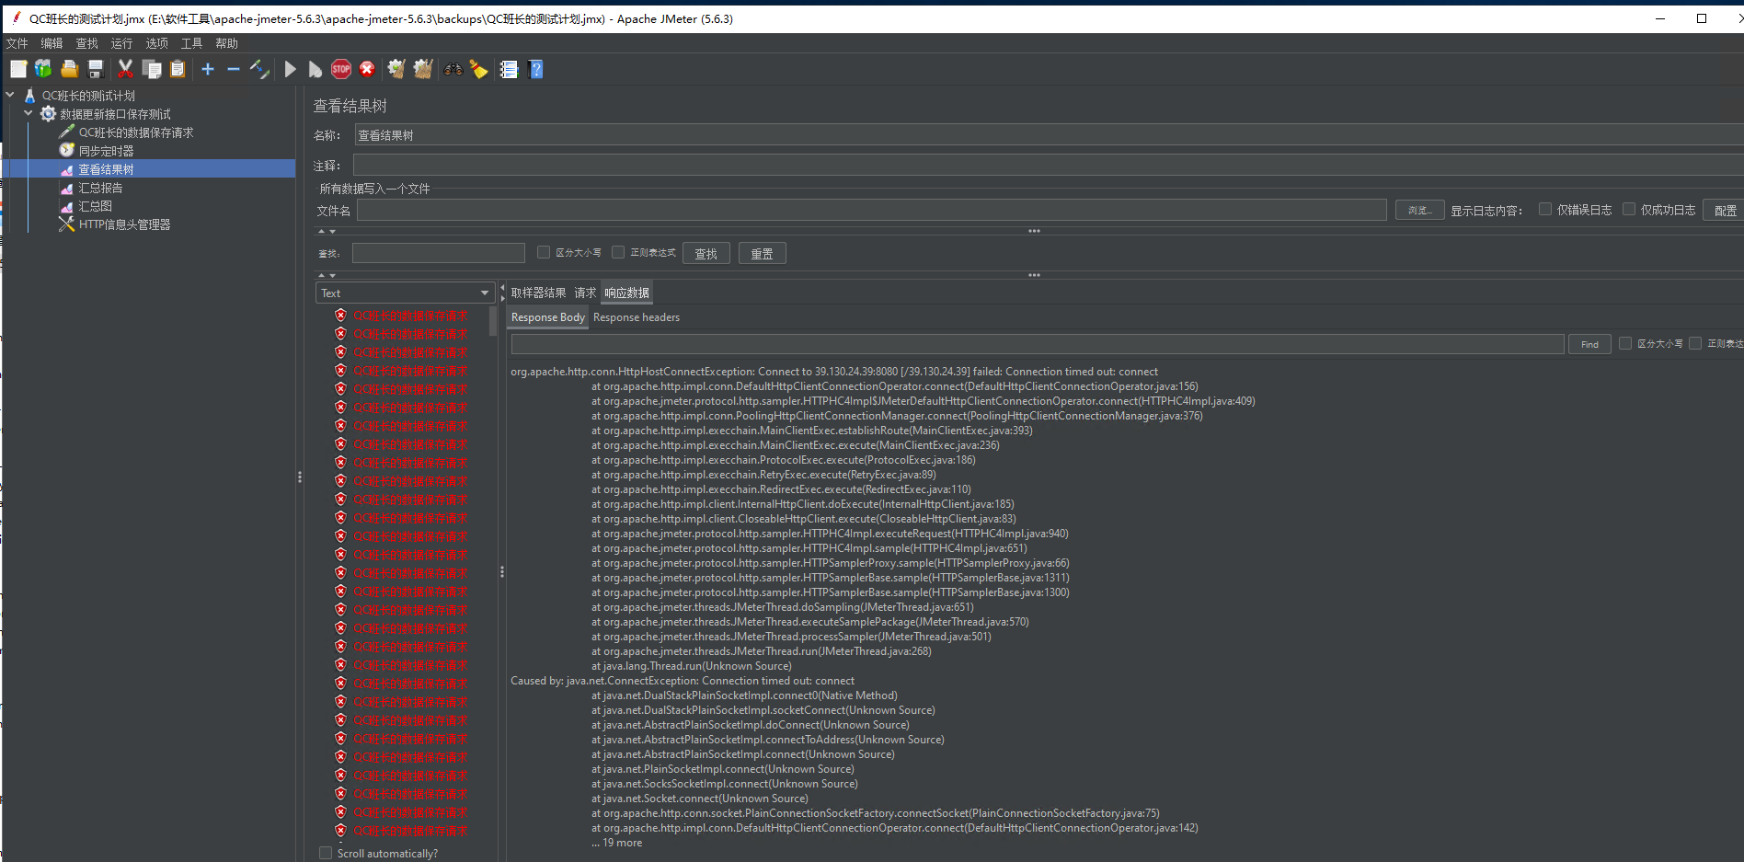
Task: Select QC班长的数据保存请求 sampler in tree
Action: coord(136,132)
